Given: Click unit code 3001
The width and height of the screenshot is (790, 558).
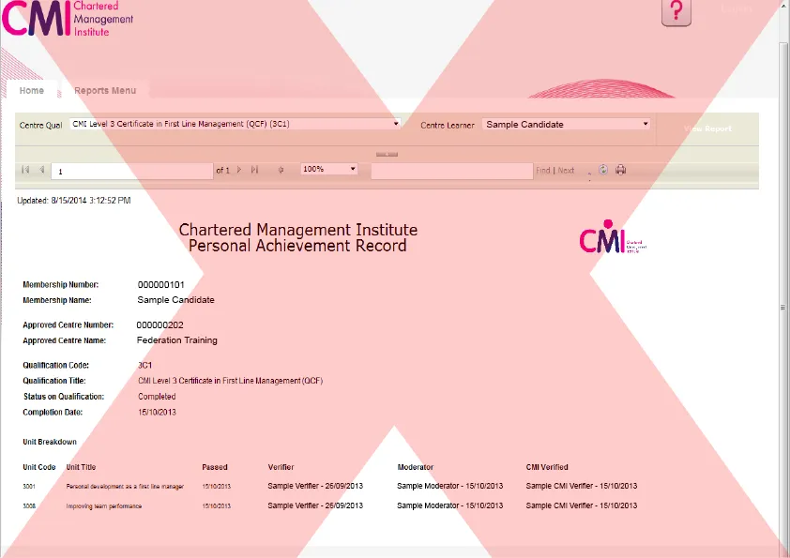Looking at the screenshot, I should 29,487.
